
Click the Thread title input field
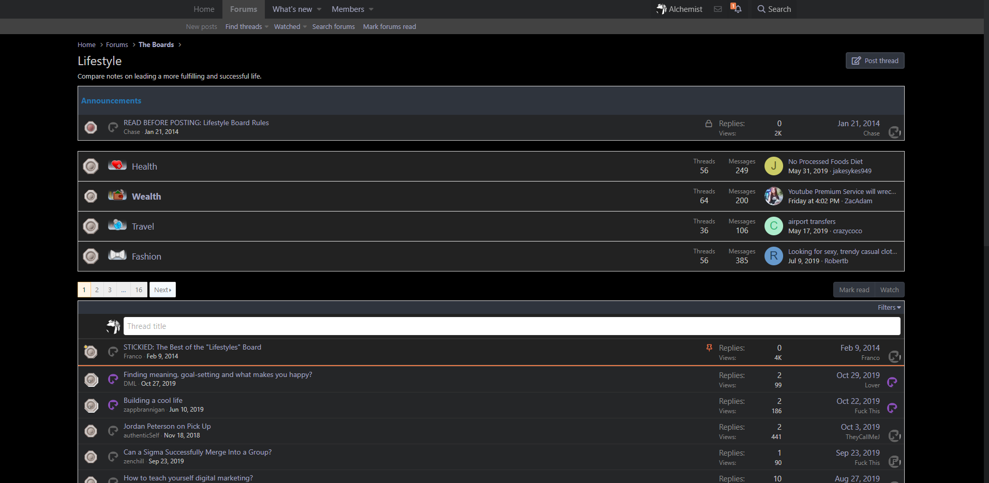point(512,326)
